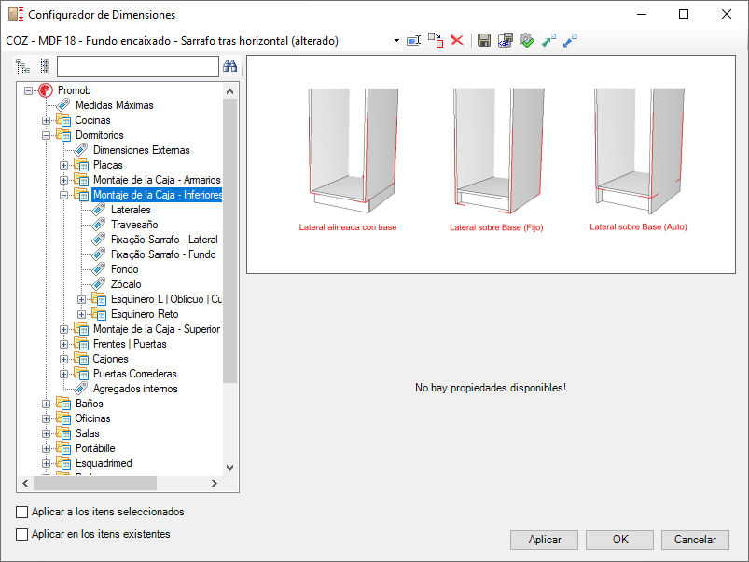Click the Salas folder icon

point(63,433)
